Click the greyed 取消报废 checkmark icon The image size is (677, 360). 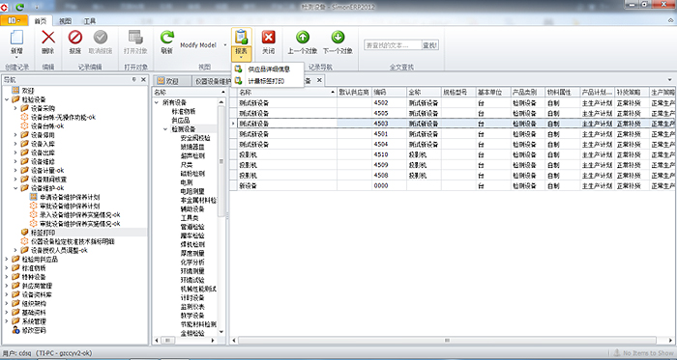tap(101, 38)
